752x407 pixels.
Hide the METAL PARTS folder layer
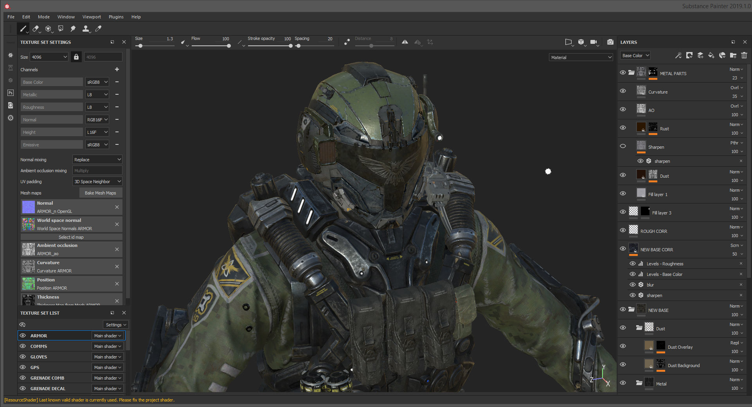click(623, 72)
